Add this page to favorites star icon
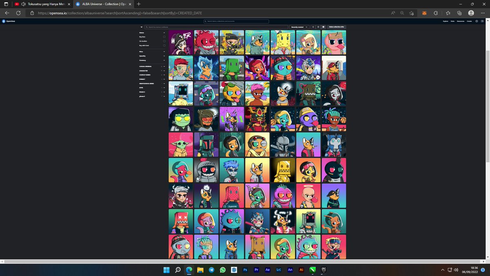 coord(412,13)
